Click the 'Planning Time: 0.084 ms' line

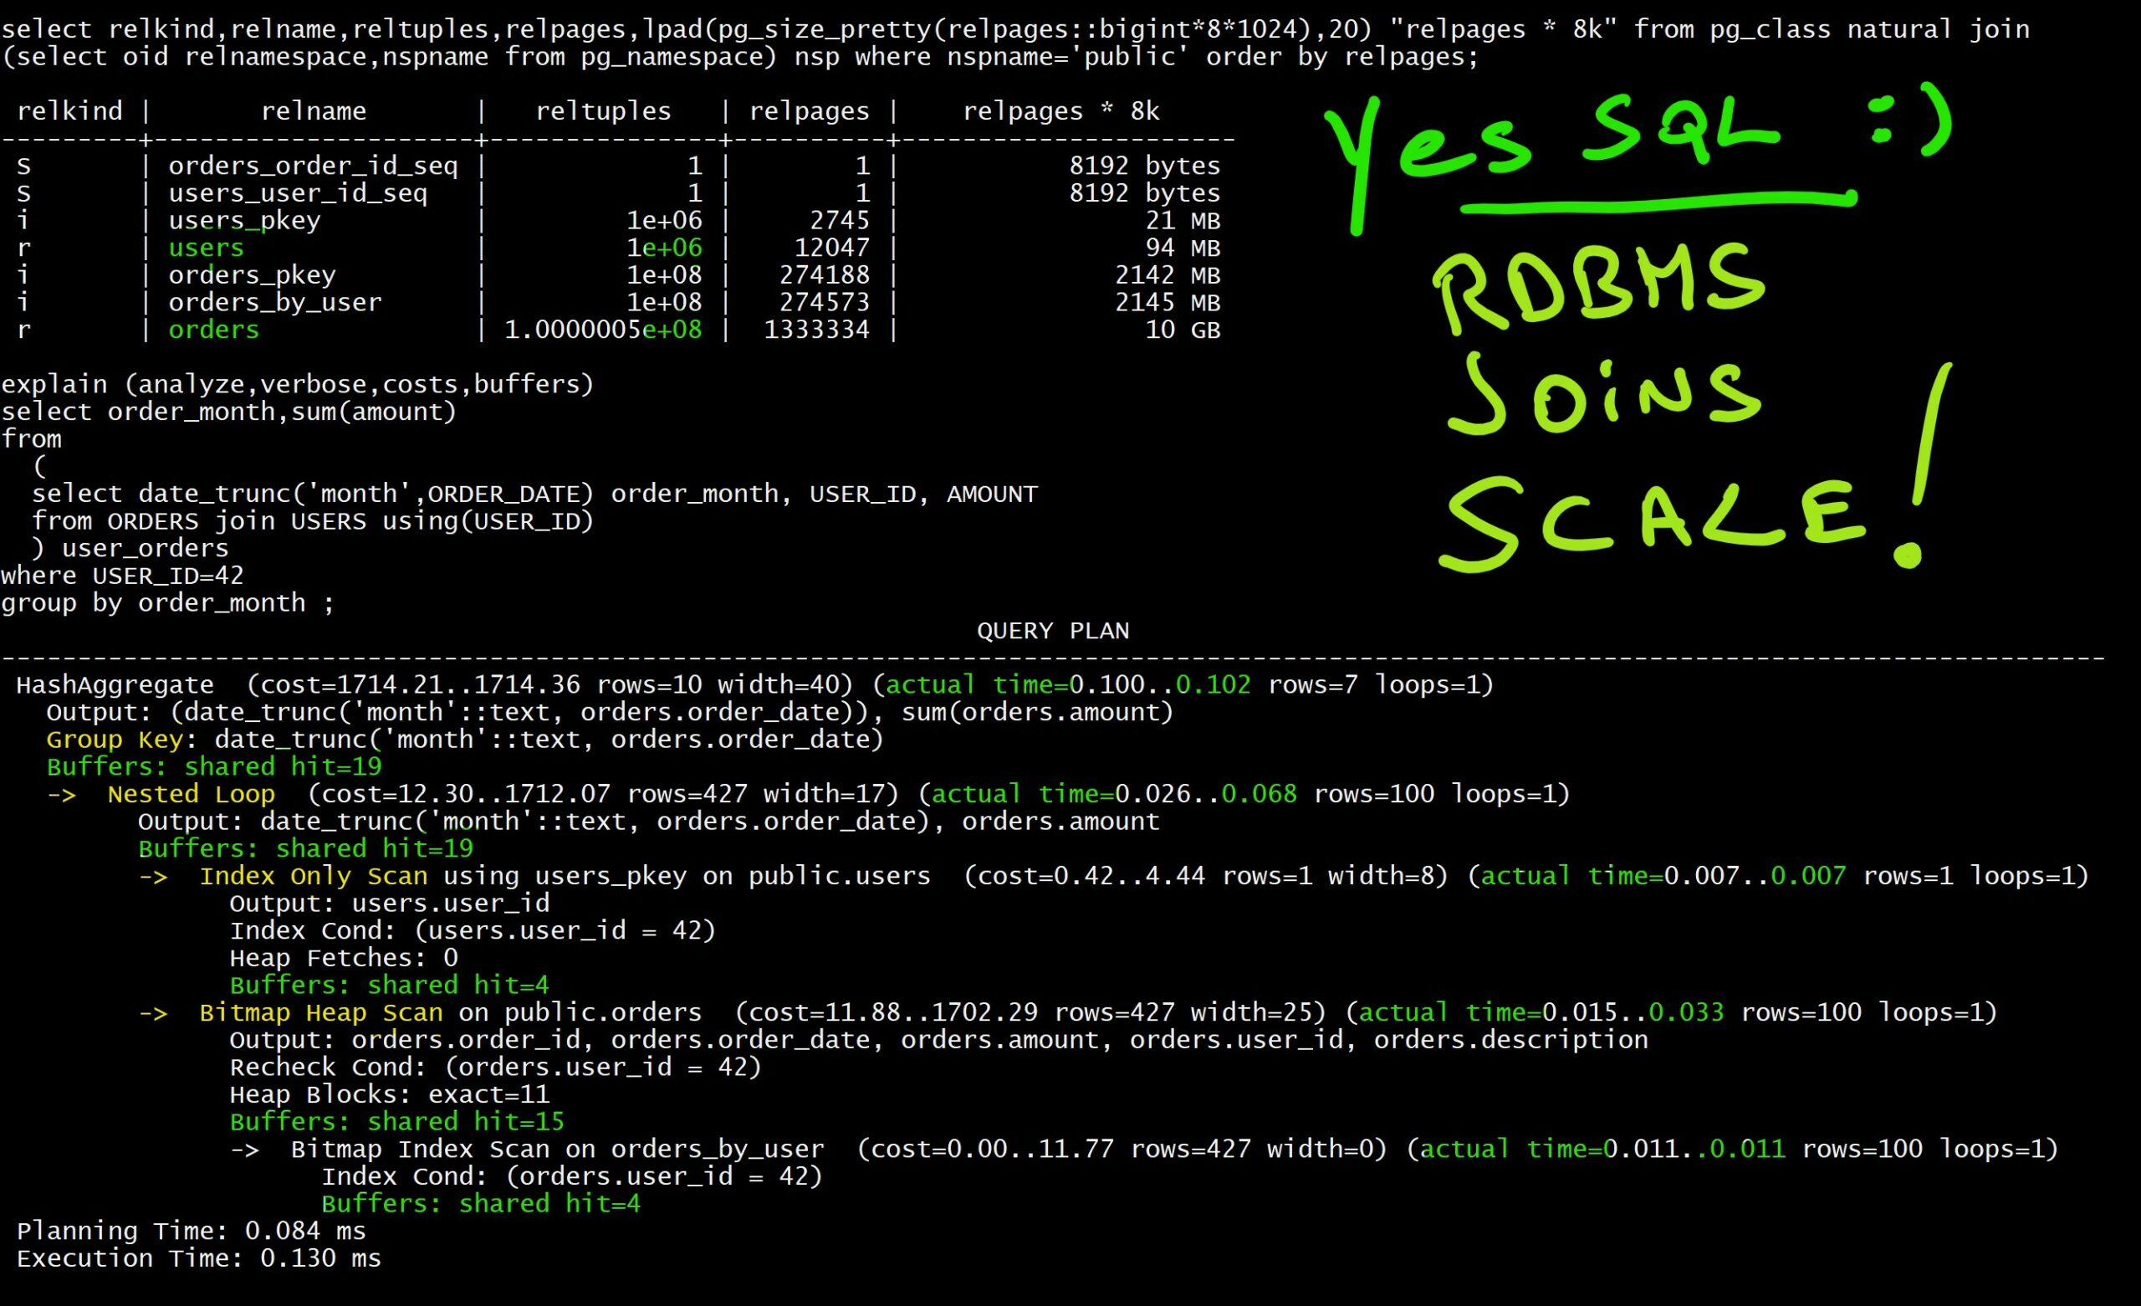pos(192,1232)
